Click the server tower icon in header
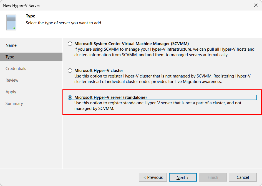Viewport: 262px width, 186px height. point(11,22)
